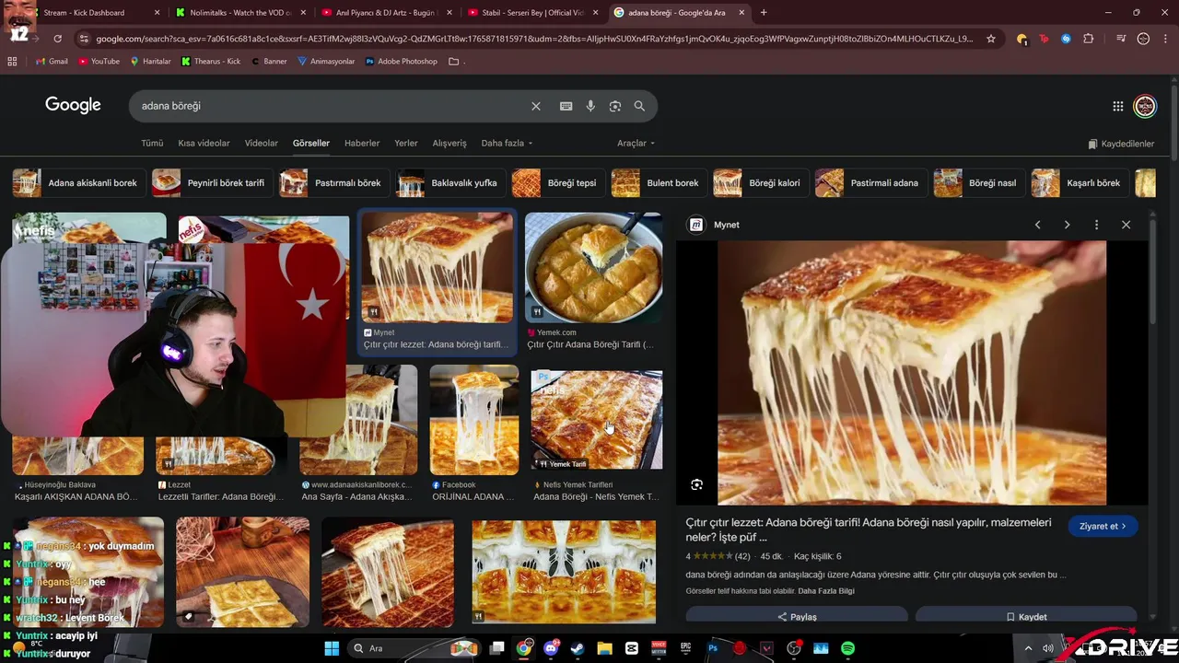
Task: Switch to Nolimitalks VOD browser tab
Action: [239, 13]
